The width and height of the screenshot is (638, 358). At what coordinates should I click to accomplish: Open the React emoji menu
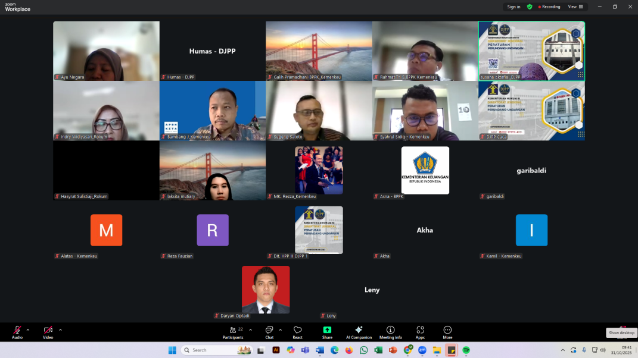click(297, 331)
